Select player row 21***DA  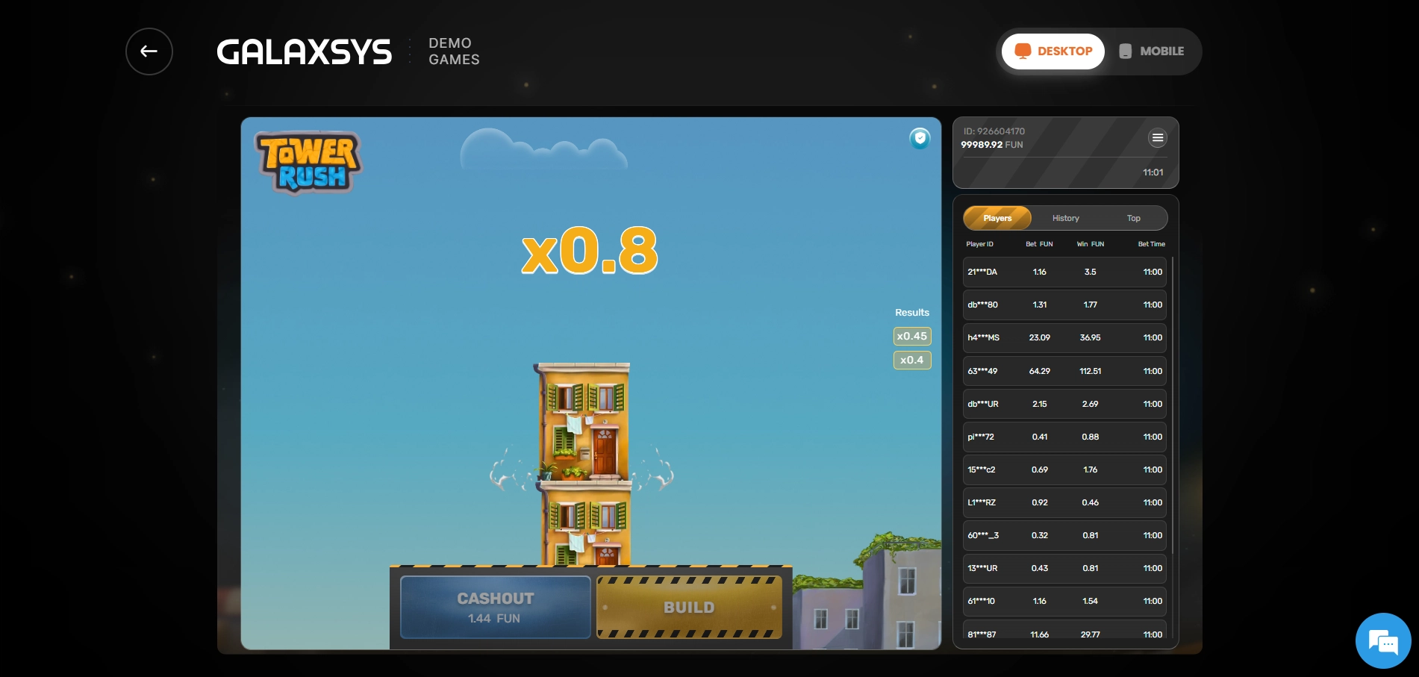coord(1064,272)
